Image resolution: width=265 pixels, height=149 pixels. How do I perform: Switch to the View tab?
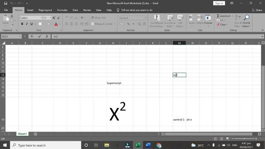[x=99, y=10]
